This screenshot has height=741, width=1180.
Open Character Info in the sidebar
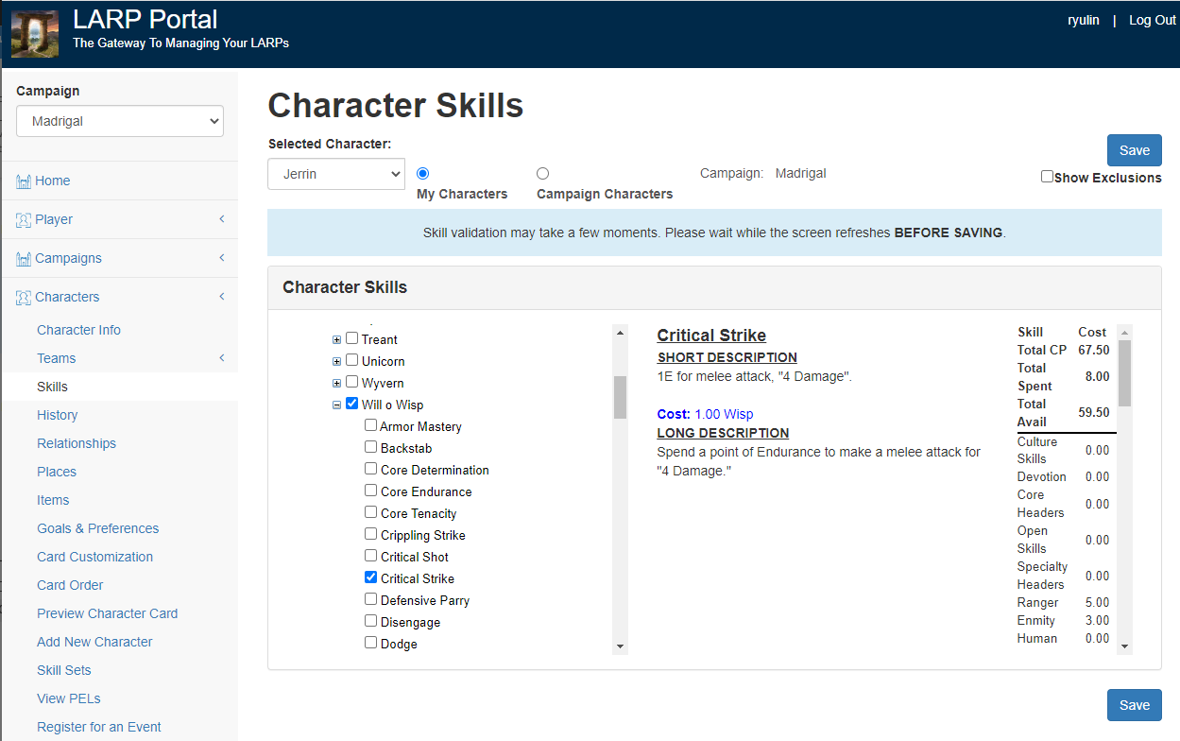click(x=78, y=330)
